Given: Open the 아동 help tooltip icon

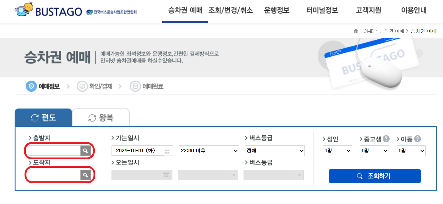Looking at the screenshot, I should pyautogui.click(x=418, y=140).
